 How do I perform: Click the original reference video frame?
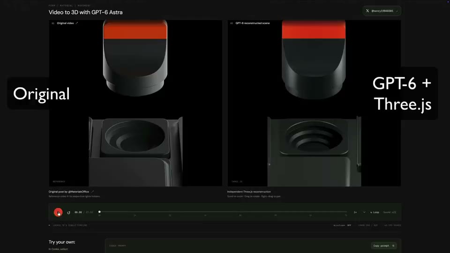click(135, 103)
